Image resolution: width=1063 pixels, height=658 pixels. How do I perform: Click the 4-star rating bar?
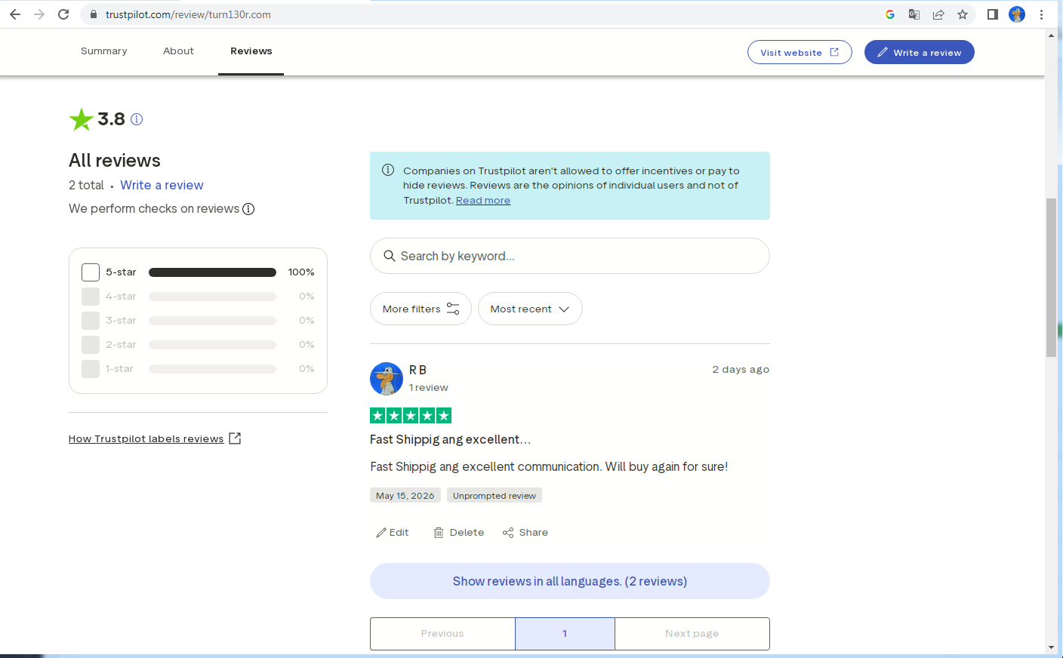click(x=212, y=297)
